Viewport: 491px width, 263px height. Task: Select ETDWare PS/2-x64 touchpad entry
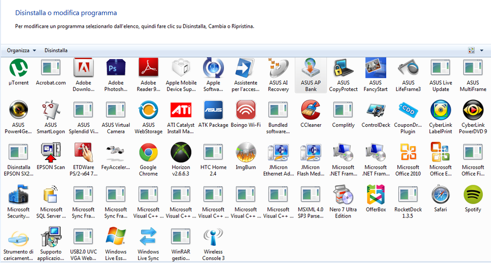pos(84,160)
